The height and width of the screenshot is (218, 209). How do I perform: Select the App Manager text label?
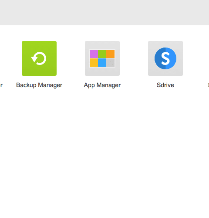[x=102, y=85]
